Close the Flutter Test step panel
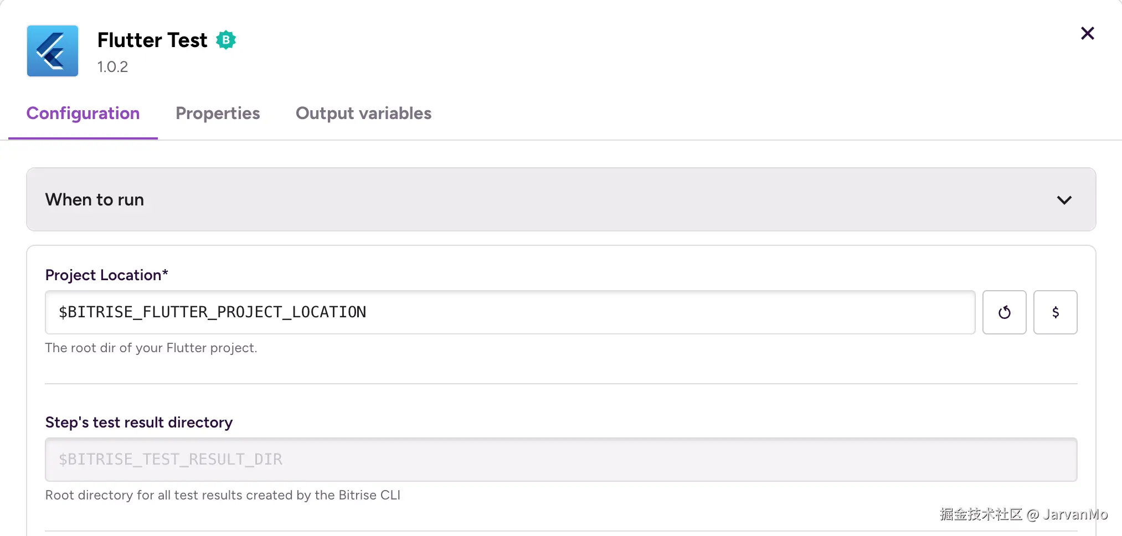Viewport: 1122px width, 536px height. [x=1087, y=34]
